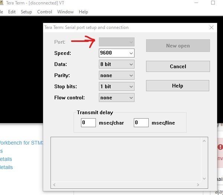Viewport: 223px width, 195px height.
Task: Click the Tera Term window title text
Action: pyautogui.click(x=35, y=3)
